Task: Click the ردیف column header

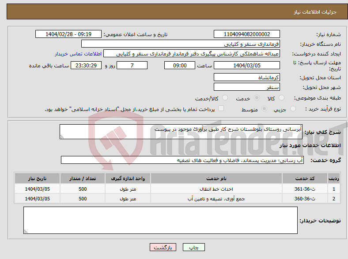Action: pos(334,178)
